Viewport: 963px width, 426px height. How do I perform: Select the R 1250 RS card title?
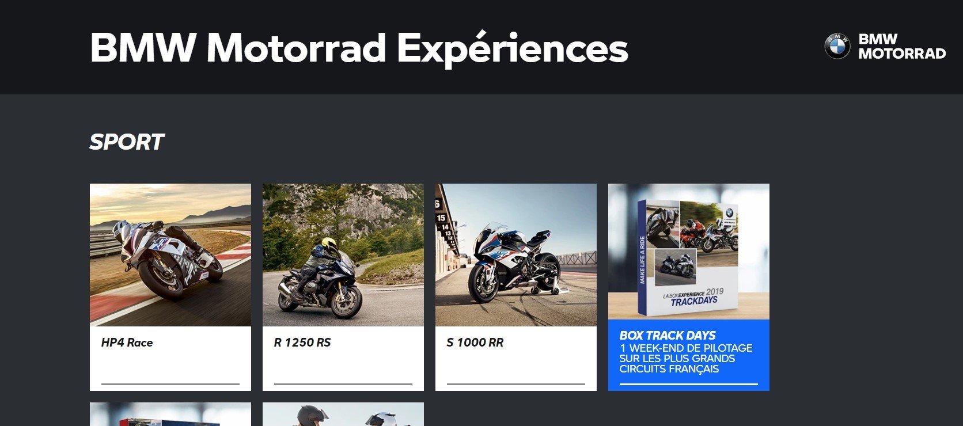(x=302, y=343)
